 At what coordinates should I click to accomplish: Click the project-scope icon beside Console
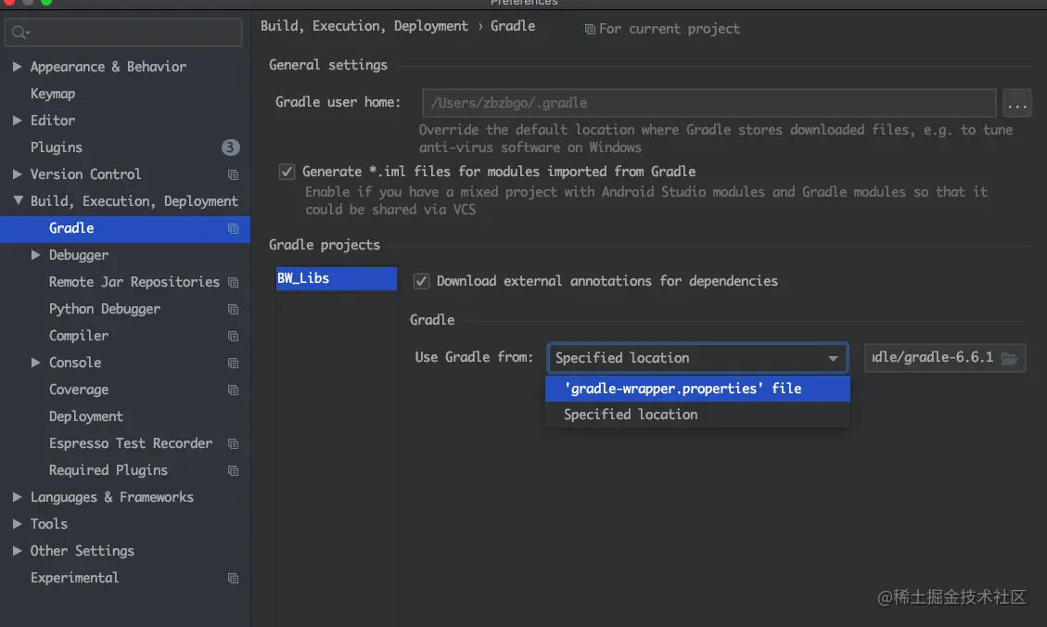(x=233, y=364)
